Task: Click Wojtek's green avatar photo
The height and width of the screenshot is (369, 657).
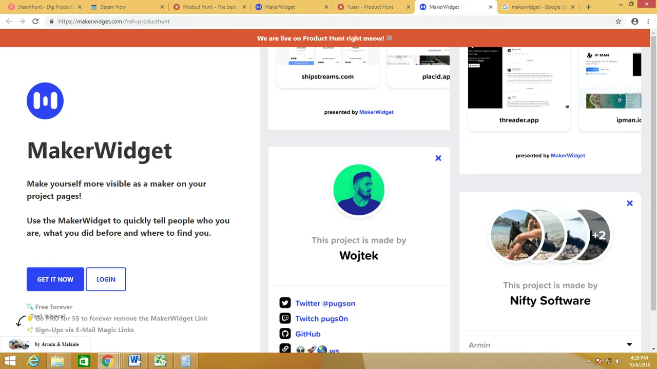Action: coord(359,190)
